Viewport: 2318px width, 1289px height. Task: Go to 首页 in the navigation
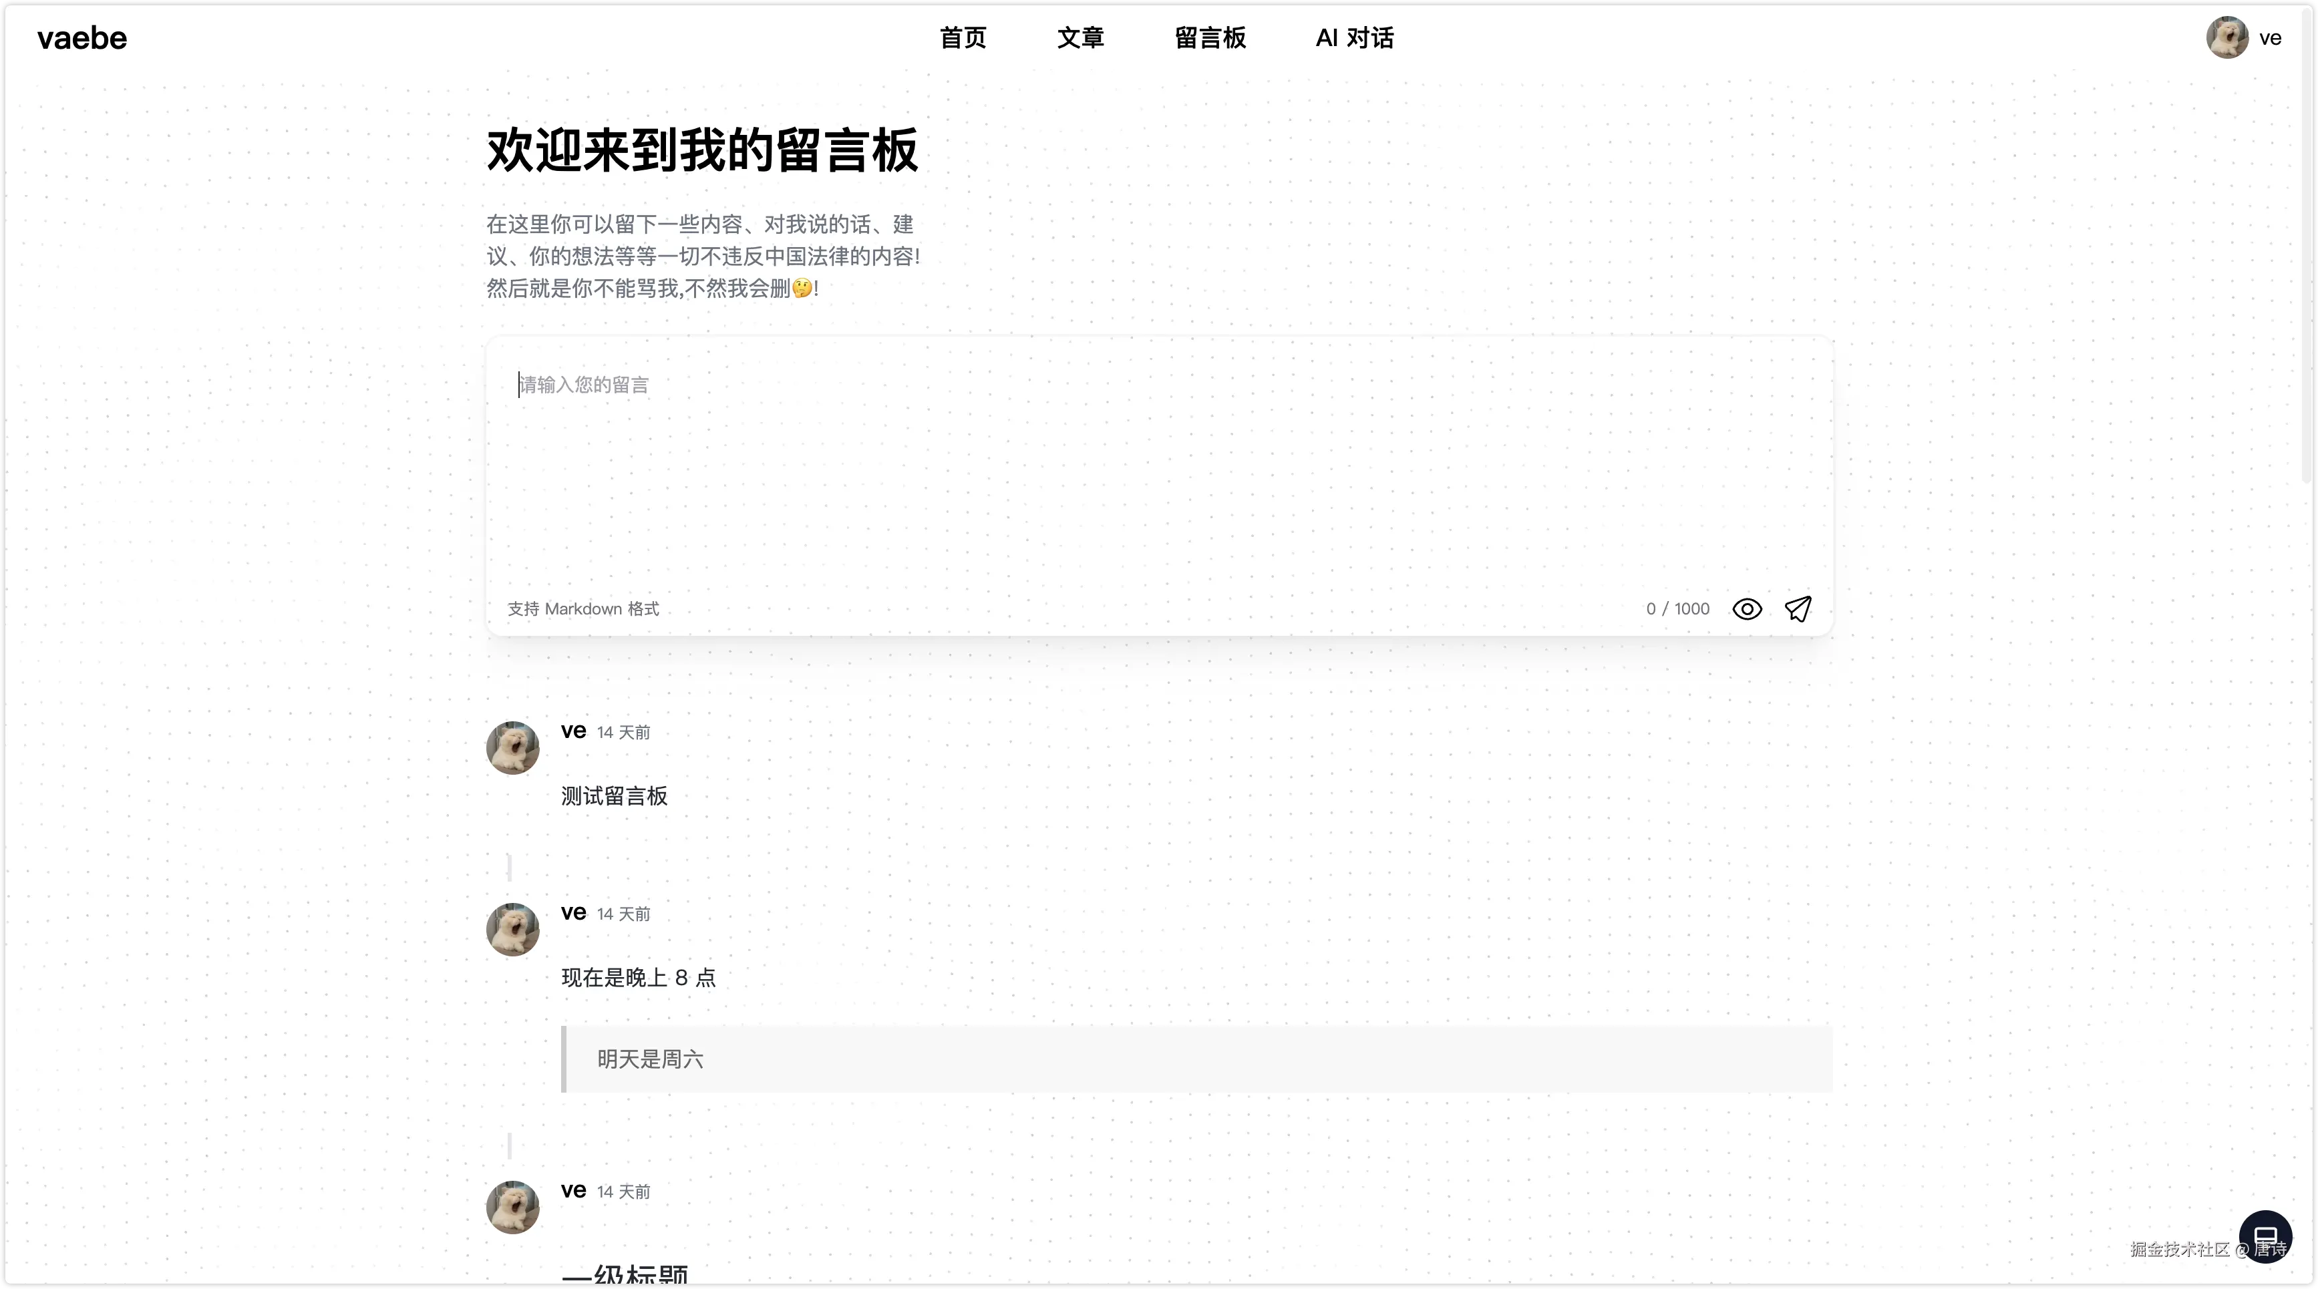[x=963, y=38]
